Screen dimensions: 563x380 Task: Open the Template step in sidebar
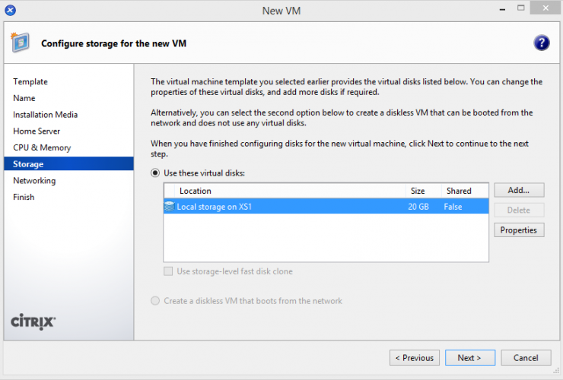(30, 82)
